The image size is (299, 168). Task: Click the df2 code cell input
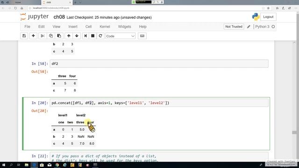(x=159, y=63)
